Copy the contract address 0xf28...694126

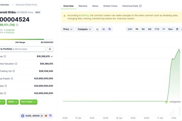tap(42, 116)
